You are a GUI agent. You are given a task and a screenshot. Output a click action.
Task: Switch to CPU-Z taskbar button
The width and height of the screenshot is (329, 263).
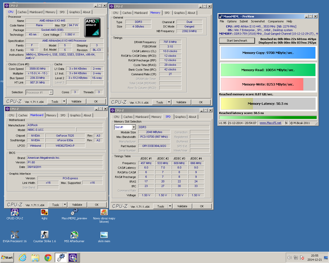tap(73, 258)
